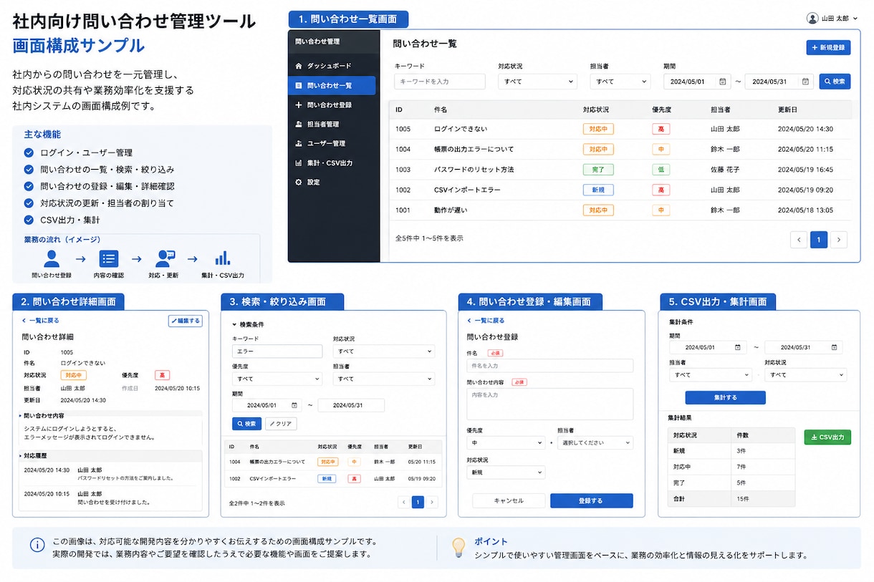Click the 検索 button in search screen
874x582 pixels.
[x=247, y=424]
